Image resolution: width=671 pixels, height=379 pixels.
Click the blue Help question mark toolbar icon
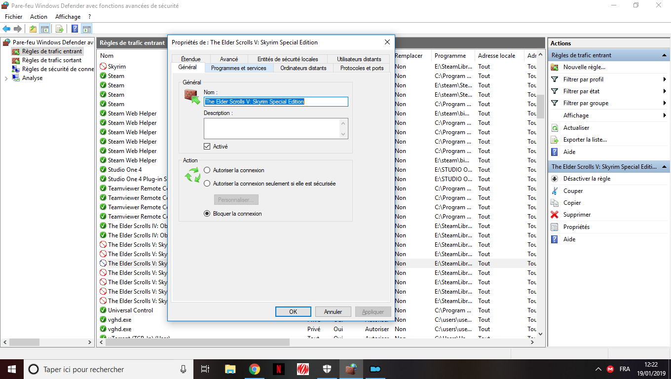click(x=75, y=29)
